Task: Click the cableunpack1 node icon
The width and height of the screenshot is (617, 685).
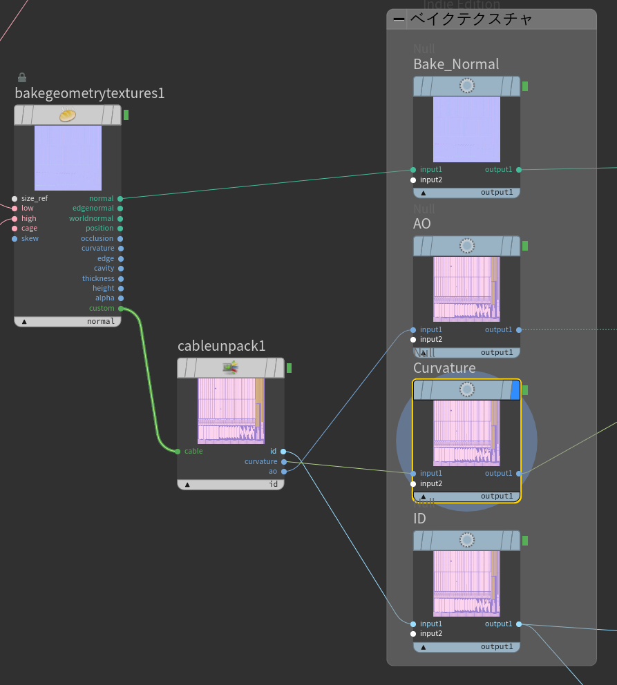Action: pyautogui.click(x=230, y=368)
